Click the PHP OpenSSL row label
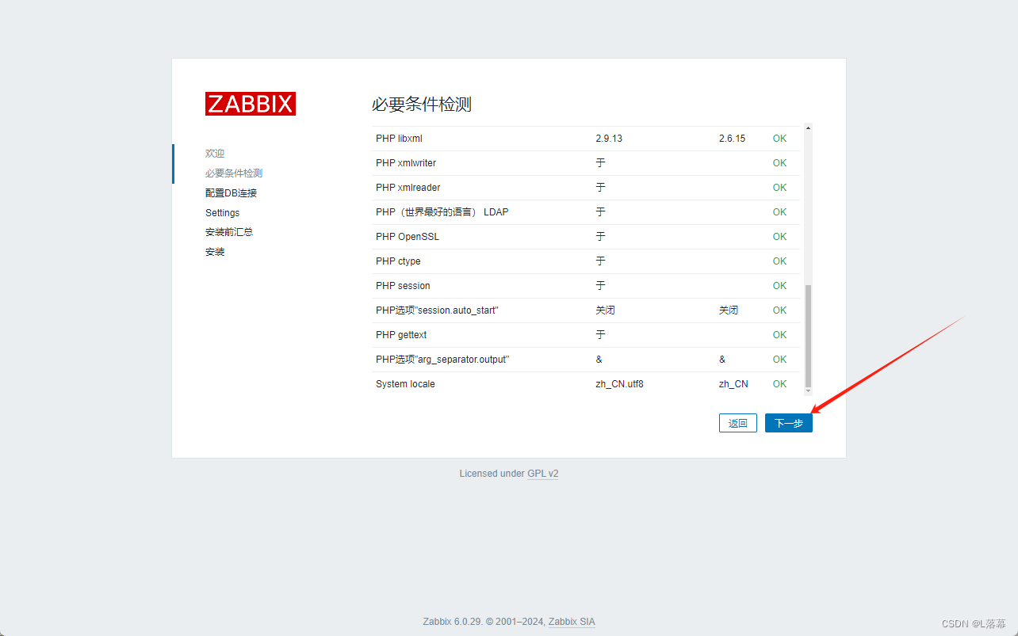This screenshot has width=1018, height=636. pos(408,237)
